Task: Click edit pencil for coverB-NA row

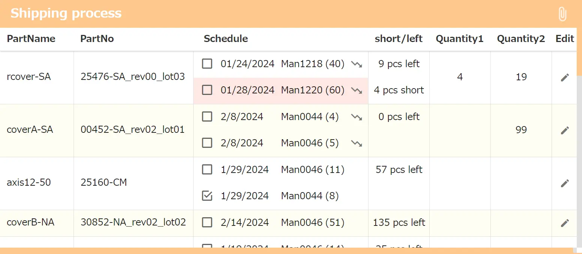Action: pyautogui.click(x=565, y=223)
